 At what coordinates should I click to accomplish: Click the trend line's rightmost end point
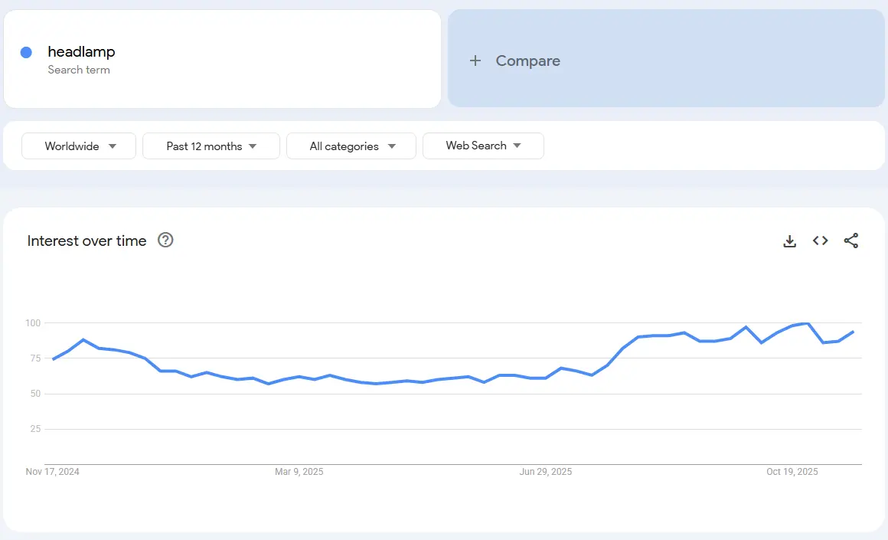(x=853, y=332)
